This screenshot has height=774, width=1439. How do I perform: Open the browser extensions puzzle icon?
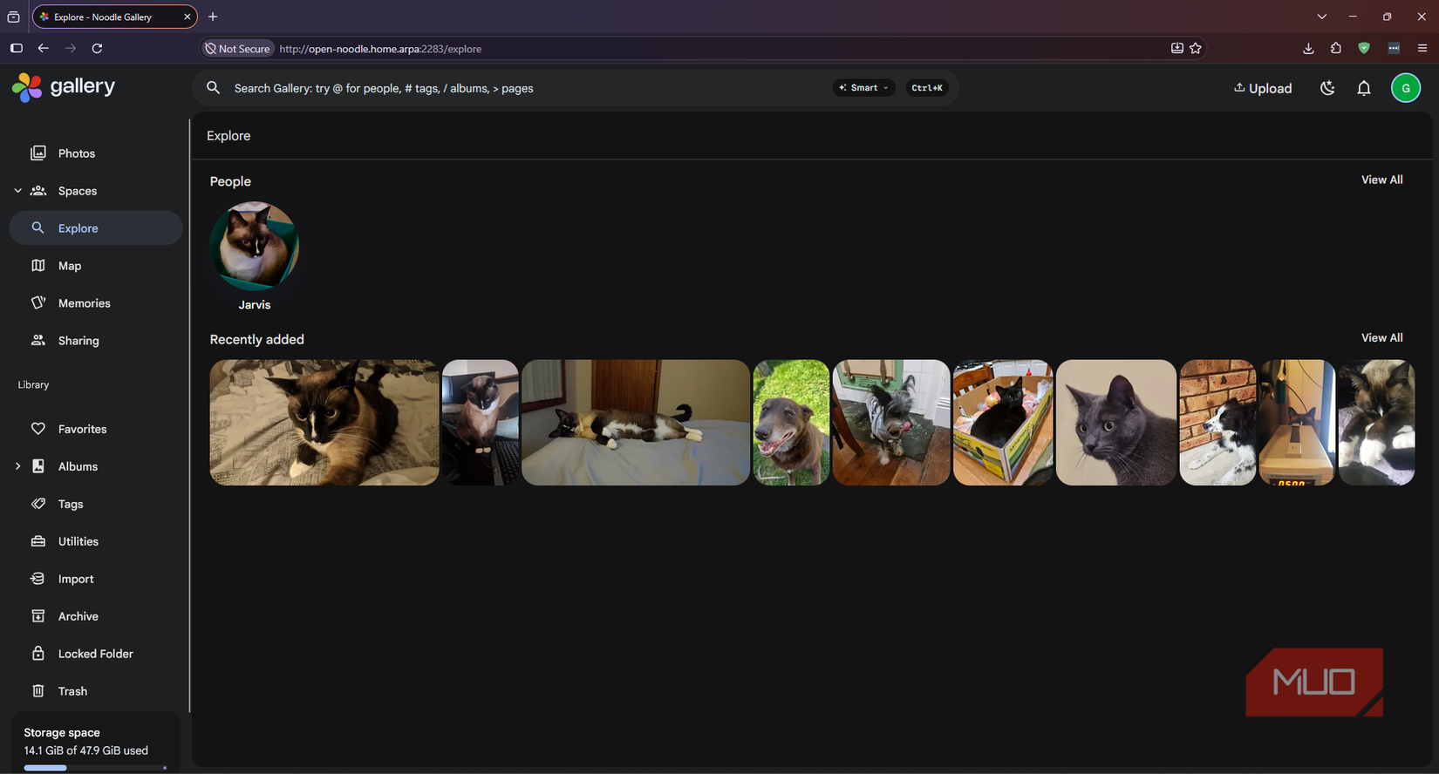coord(1336,48)
